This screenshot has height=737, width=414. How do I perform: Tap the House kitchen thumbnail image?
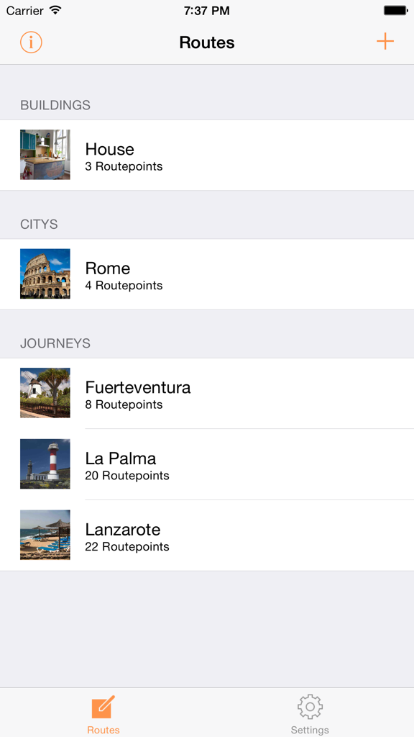coord(45,155)
